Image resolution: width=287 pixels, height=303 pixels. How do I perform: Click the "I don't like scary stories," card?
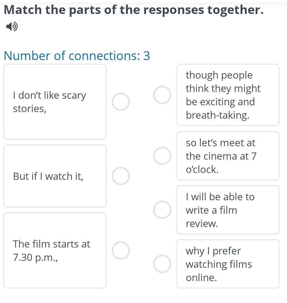click(x=55, y=102)
